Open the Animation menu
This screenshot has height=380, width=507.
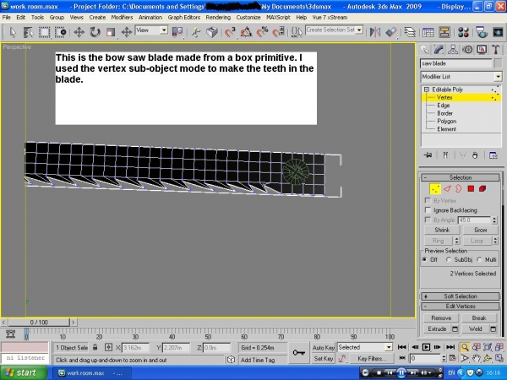[150, 17]
